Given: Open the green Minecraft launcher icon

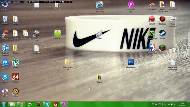Looking at the screenshot, I should [x=58, y=34].
